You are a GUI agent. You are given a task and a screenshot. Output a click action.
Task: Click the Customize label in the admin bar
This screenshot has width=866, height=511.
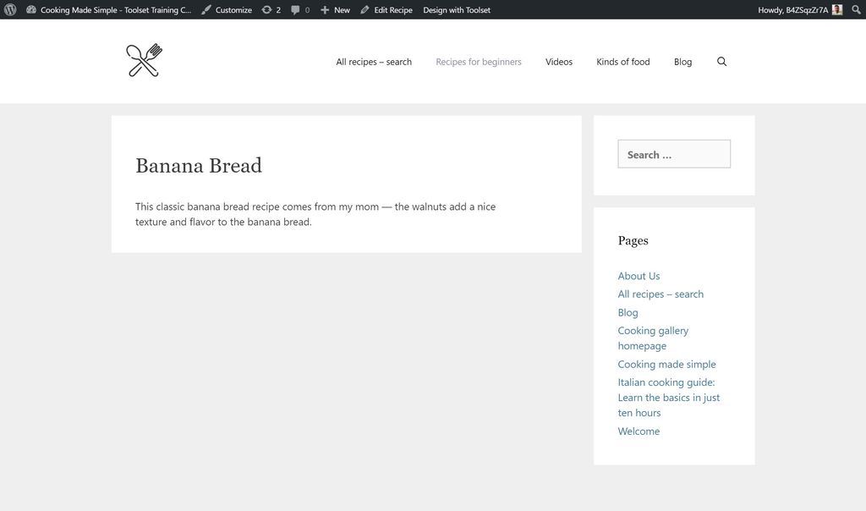coord(233,10)
